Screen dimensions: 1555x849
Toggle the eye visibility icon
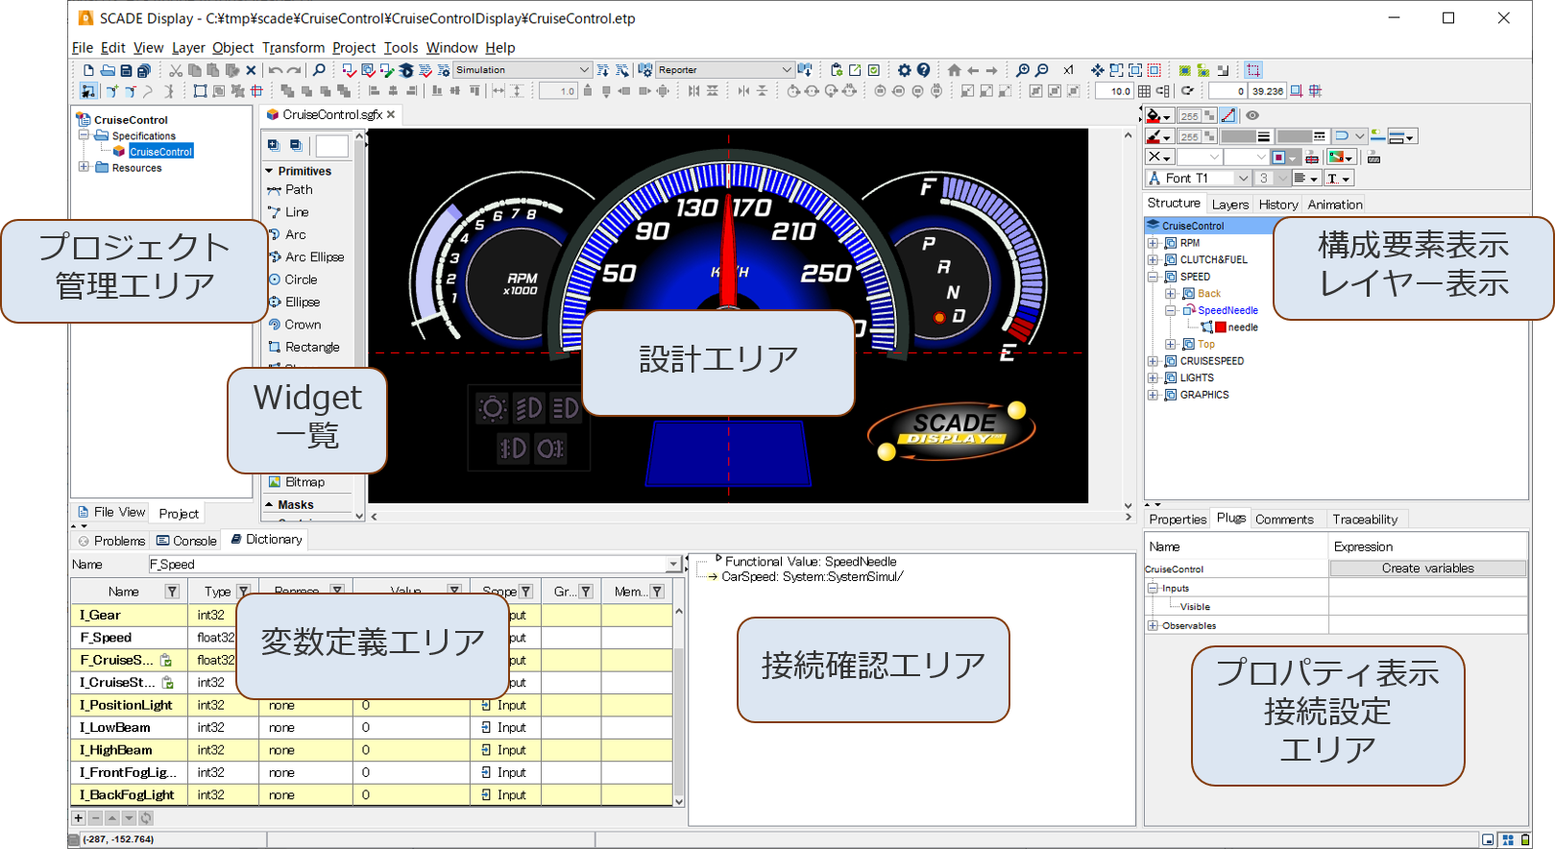(1252, 115)
